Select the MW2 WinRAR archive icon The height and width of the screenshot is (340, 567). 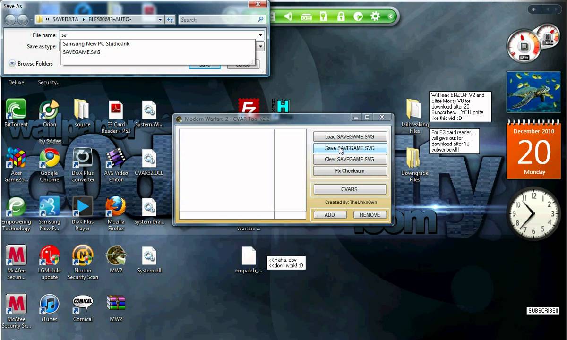[116, 308]
